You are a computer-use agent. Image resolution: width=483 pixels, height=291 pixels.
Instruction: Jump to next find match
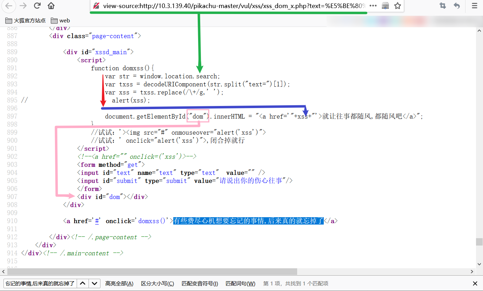[x=94, y=284]
